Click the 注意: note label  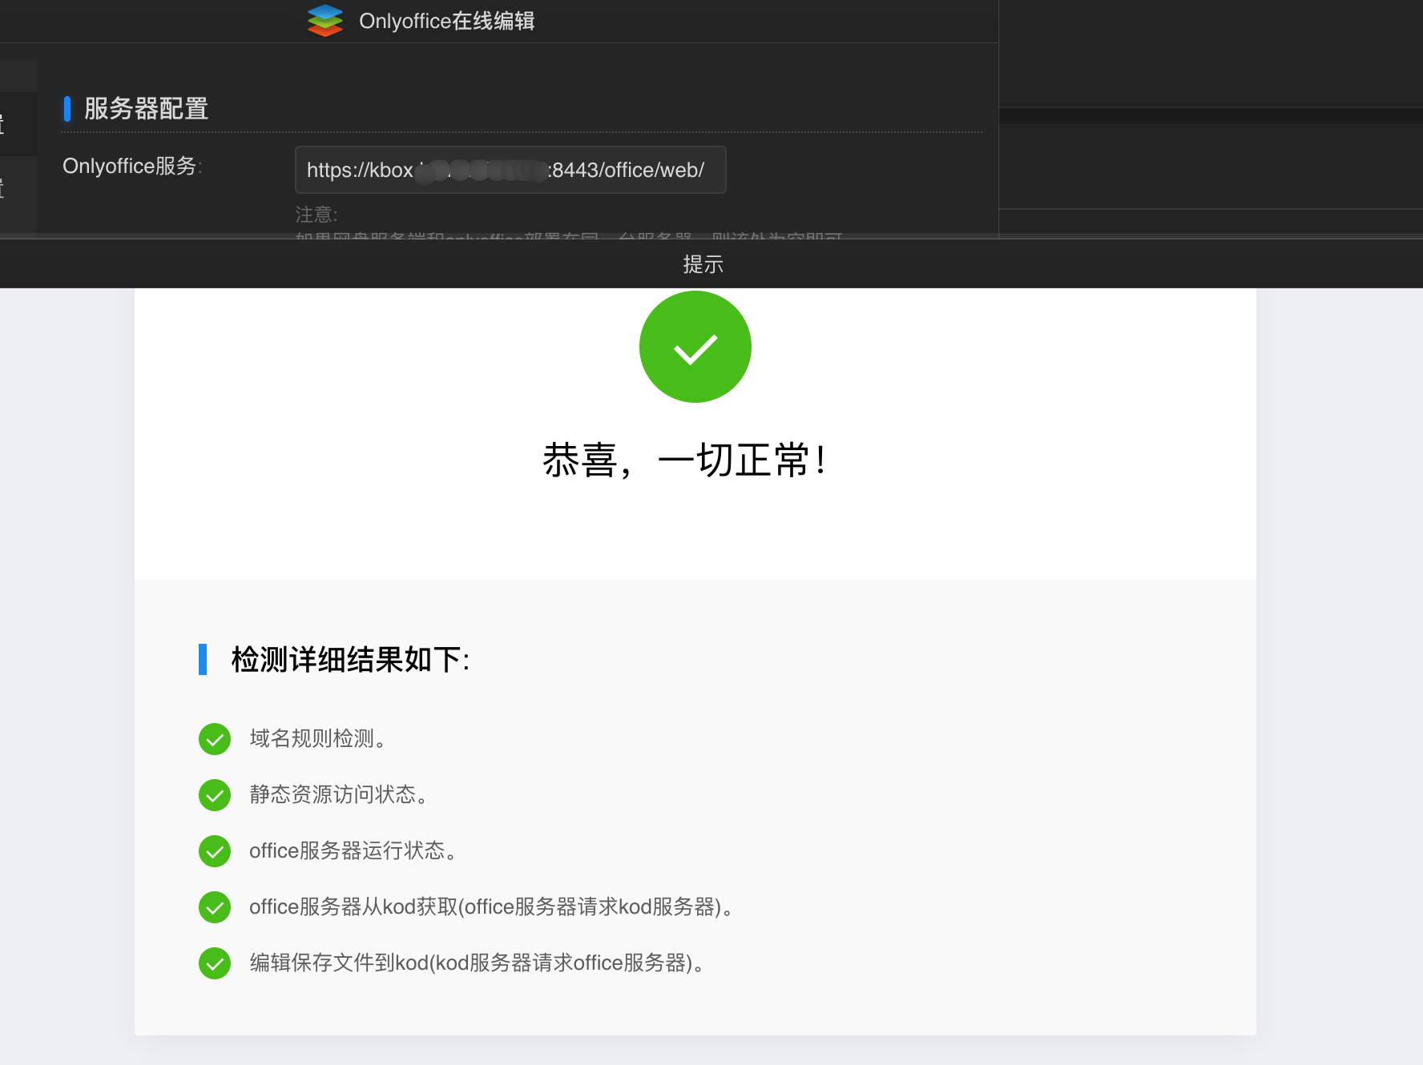(x=316, y=215)
